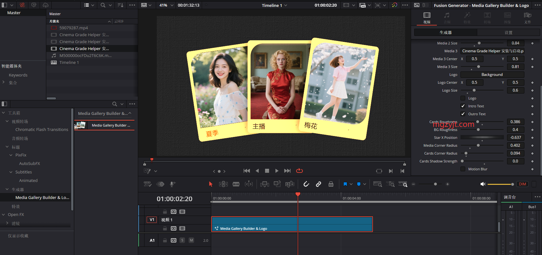This screenshot has width=542, height=255.
Task: Click the timeline zoom minus button
Action: tap(413, 184)
